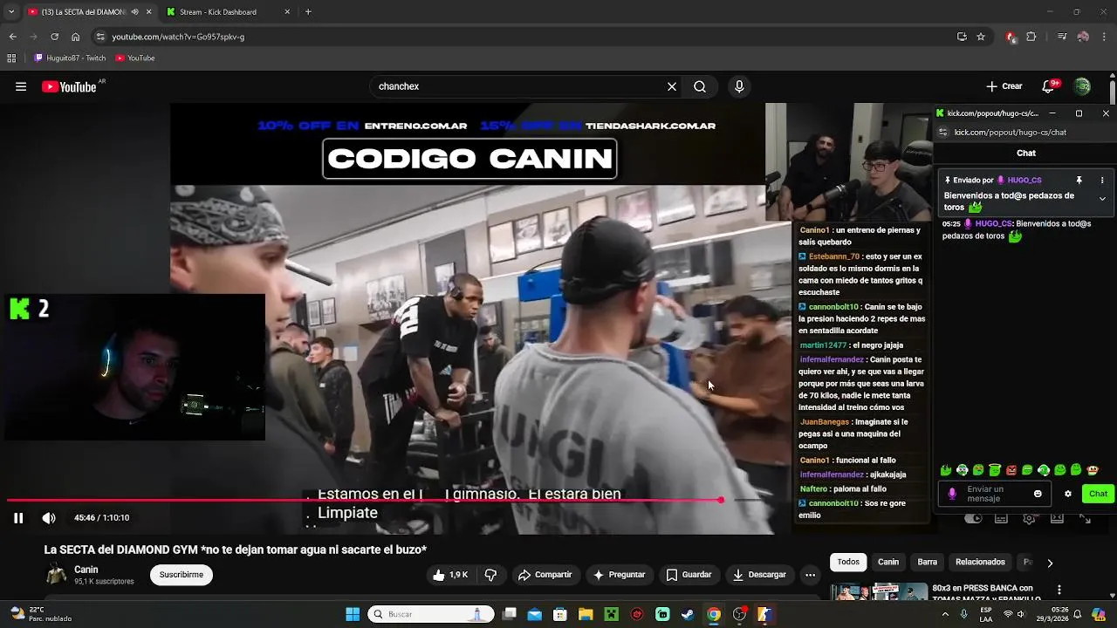Open the Canin channel avatar
Viewport: 1117px width, 628px height.
[x=56, y=575]
